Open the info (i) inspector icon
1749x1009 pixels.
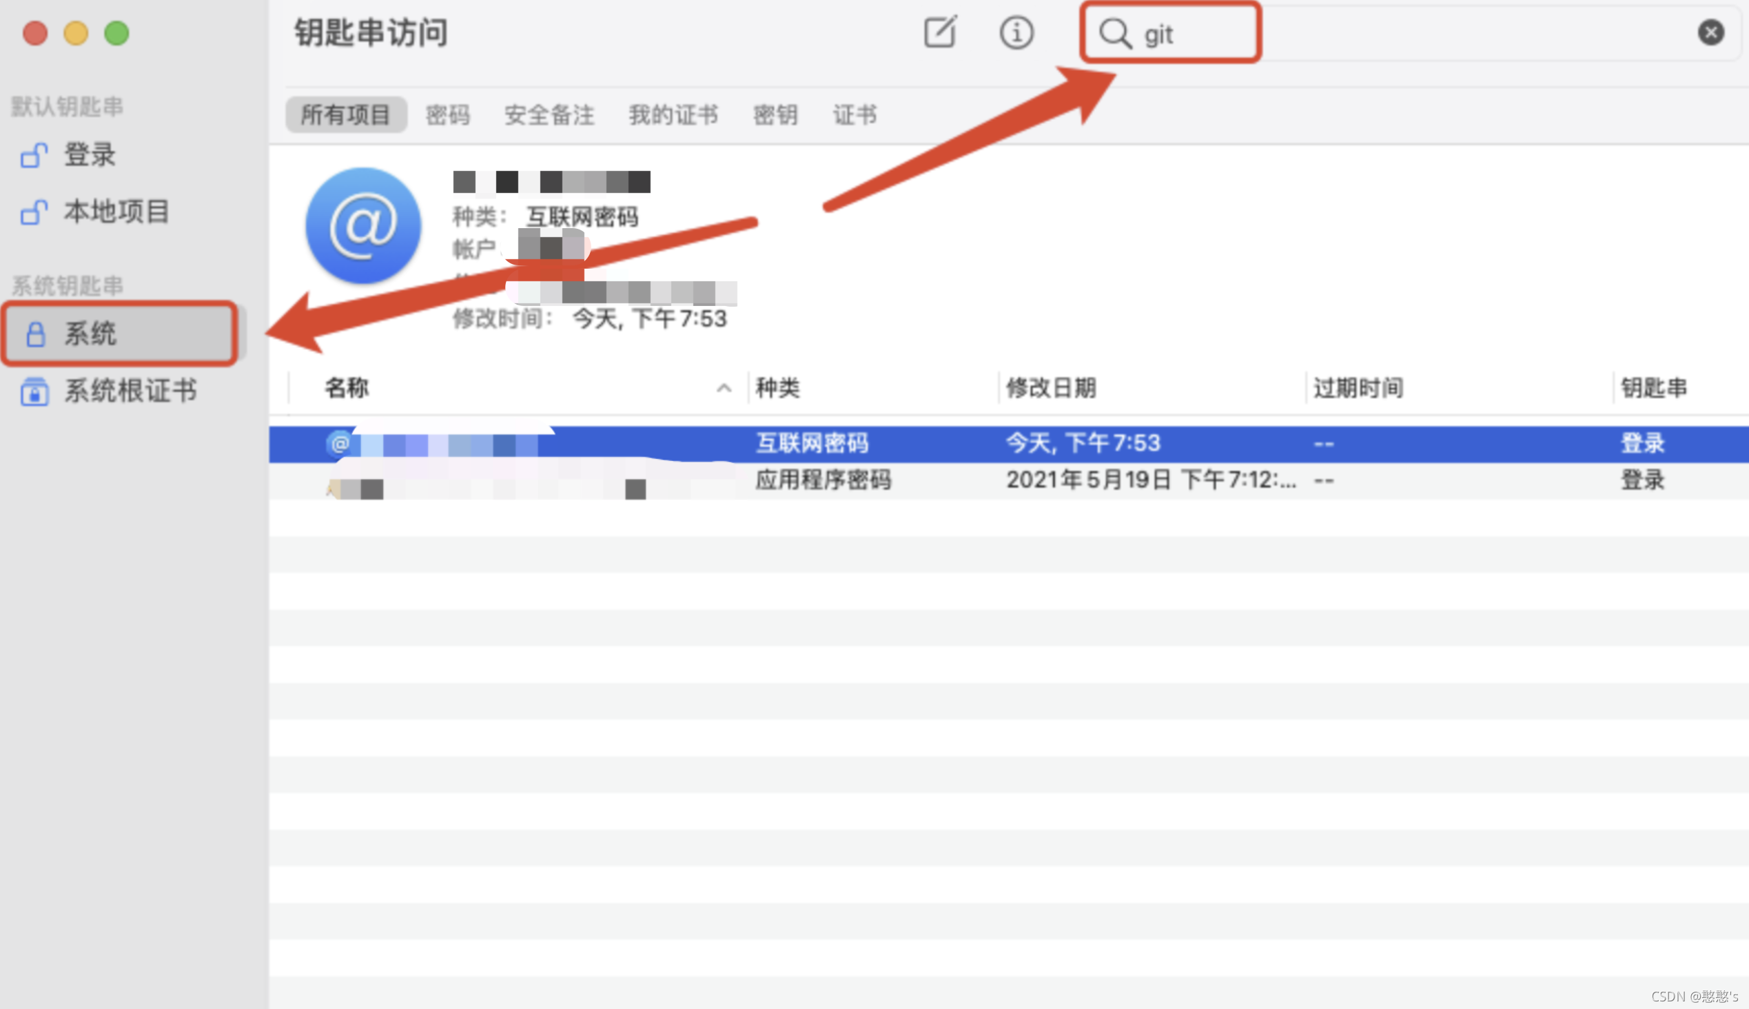pyautogui.click(x=1016, y=32)
